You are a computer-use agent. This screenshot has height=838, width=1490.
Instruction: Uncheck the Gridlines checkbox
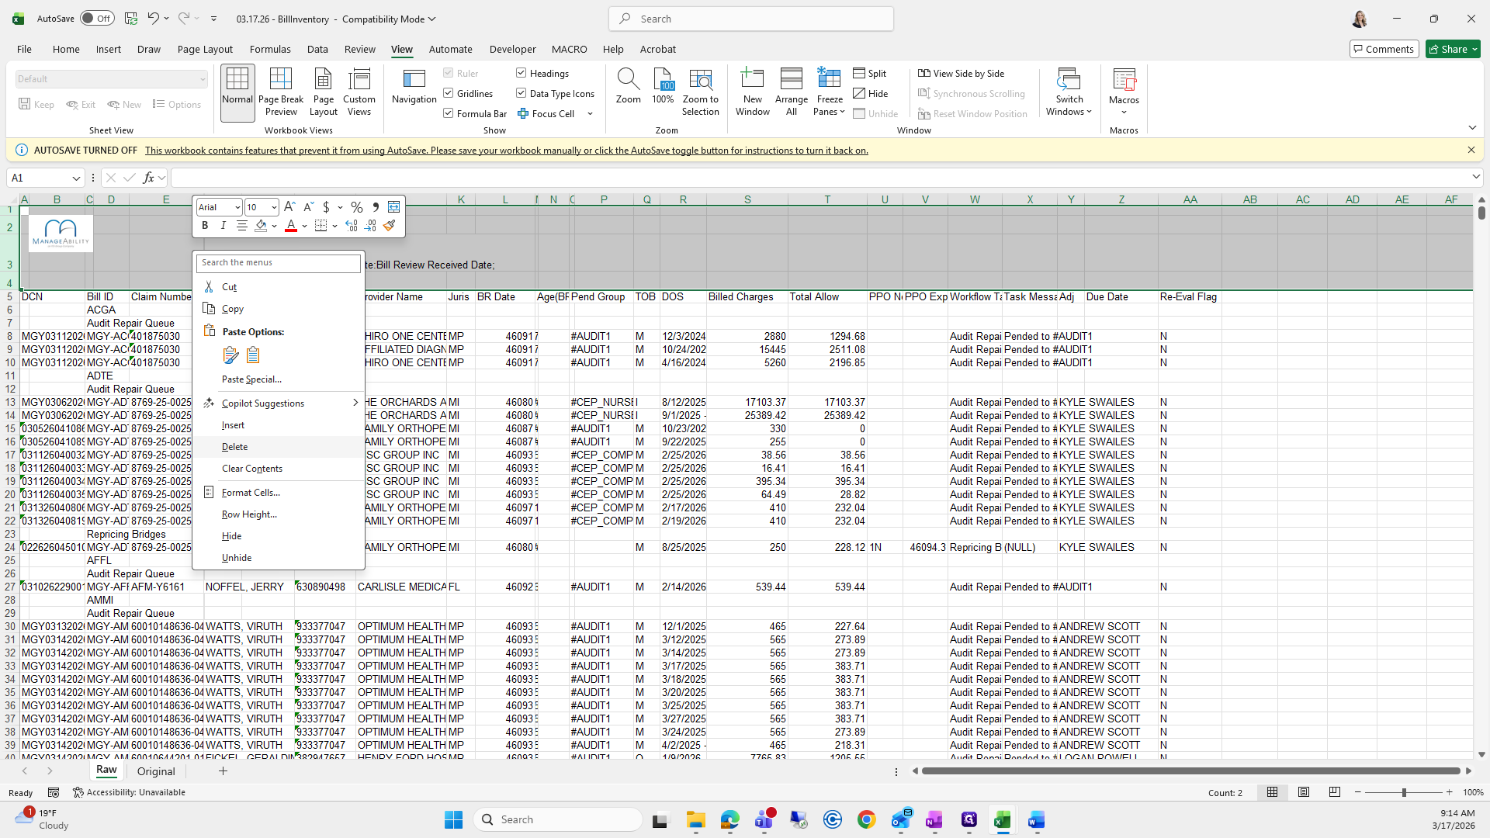pos(449,93)
